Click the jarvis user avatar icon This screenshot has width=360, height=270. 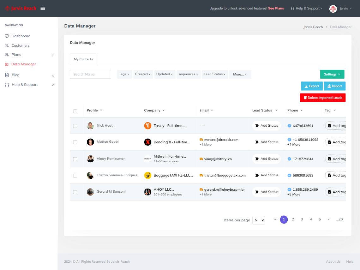[333, 9]
